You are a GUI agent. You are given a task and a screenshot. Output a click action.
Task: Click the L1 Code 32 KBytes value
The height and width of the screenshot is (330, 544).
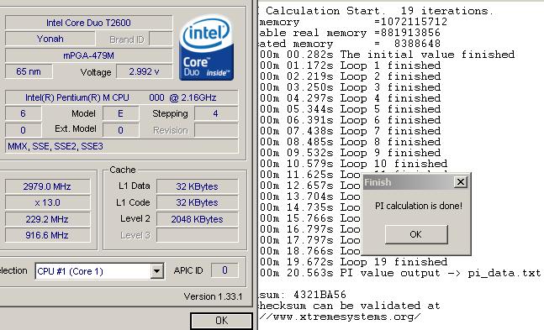coord(197,202)
